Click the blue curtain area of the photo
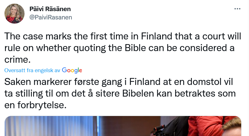249x136 pixels. [x=52, y=126]
